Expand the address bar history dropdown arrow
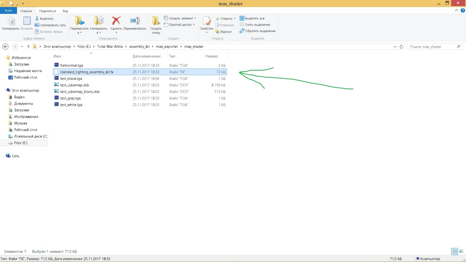Image resolution: width=466 pixels, height=262 pixels. point(395,47)
